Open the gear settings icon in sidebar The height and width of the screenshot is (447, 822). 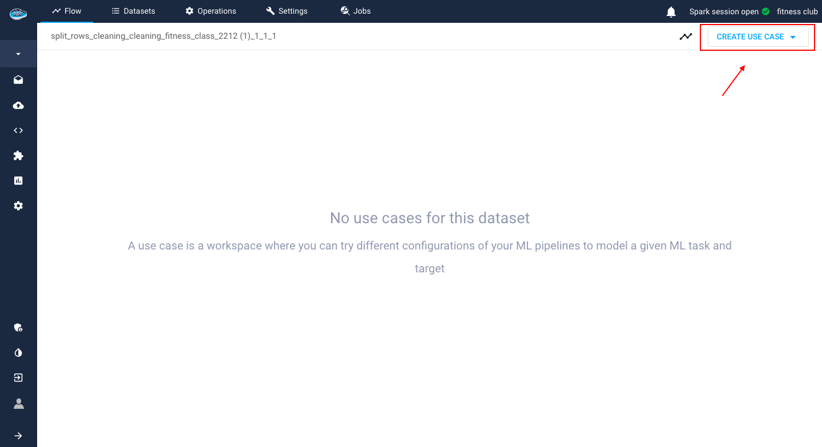18,206
